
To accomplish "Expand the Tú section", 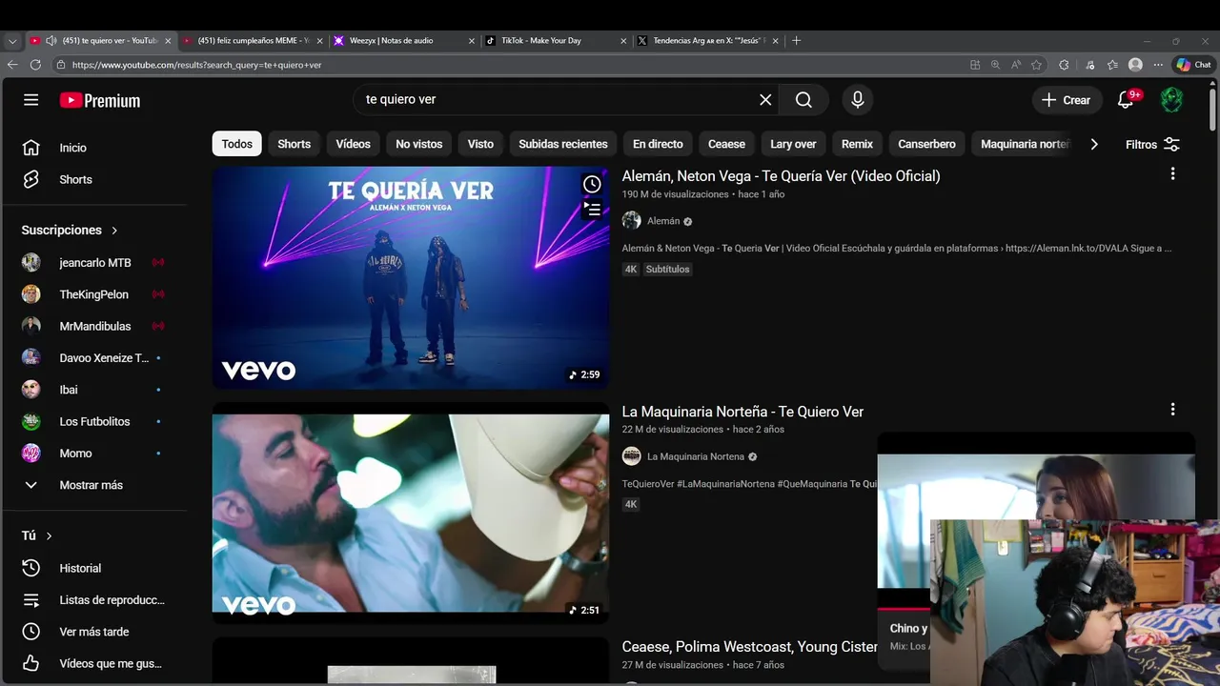I will [x=37, y=535].
